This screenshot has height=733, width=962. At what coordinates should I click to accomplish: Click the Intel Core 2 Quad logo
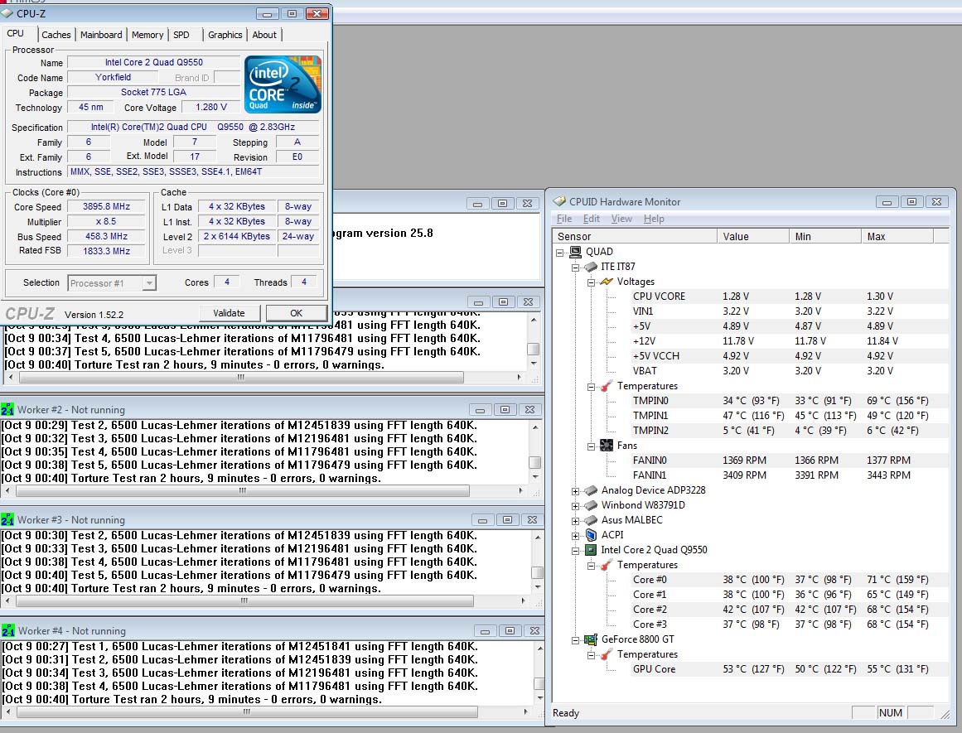pos(283,84)
